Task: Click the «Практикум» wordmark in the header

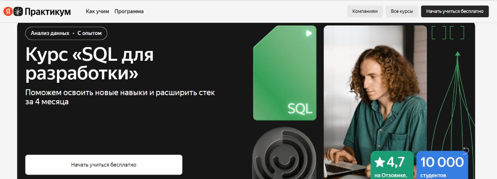Action: click(x=48, y=12)
